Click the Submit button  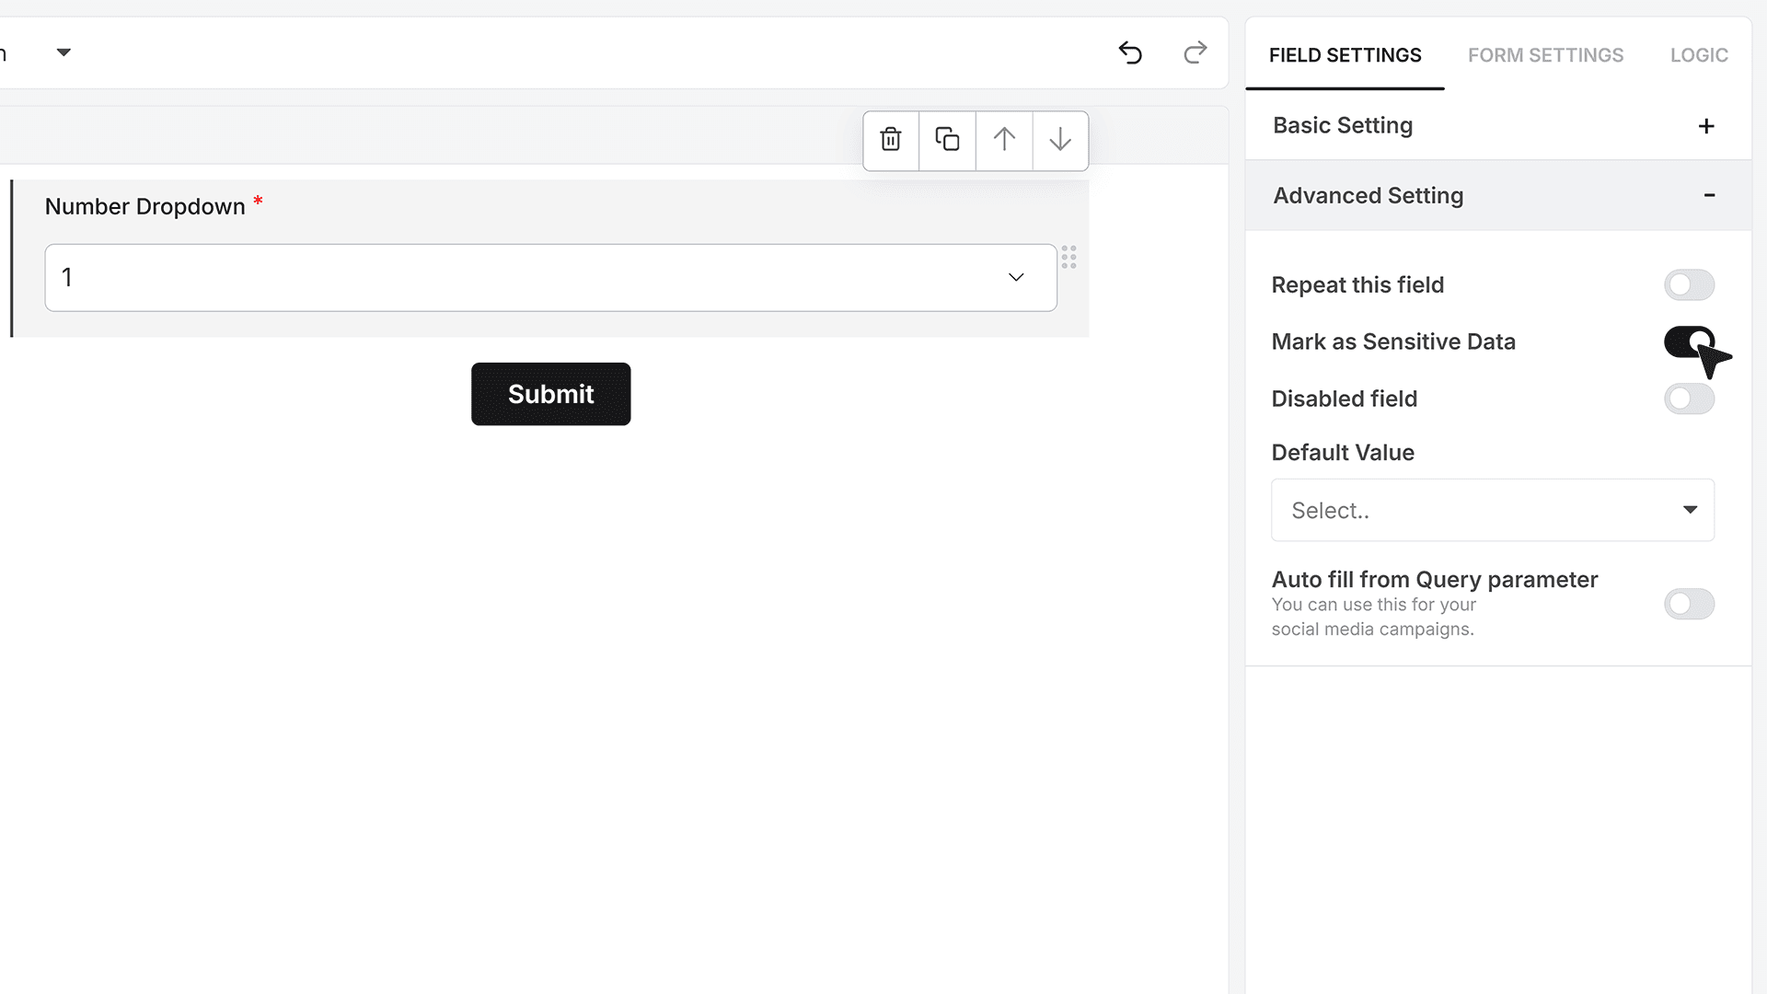(x=550, y=394)
